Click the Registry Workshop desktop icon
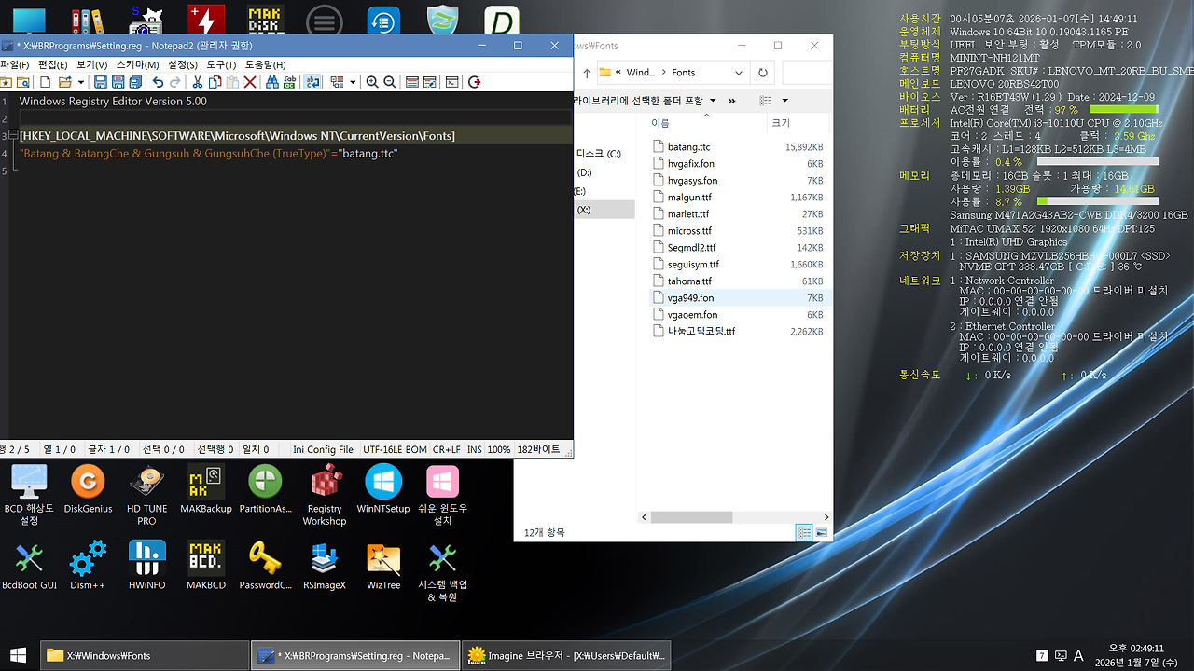Screen dimensions: 1194x671 click(325, 496)
